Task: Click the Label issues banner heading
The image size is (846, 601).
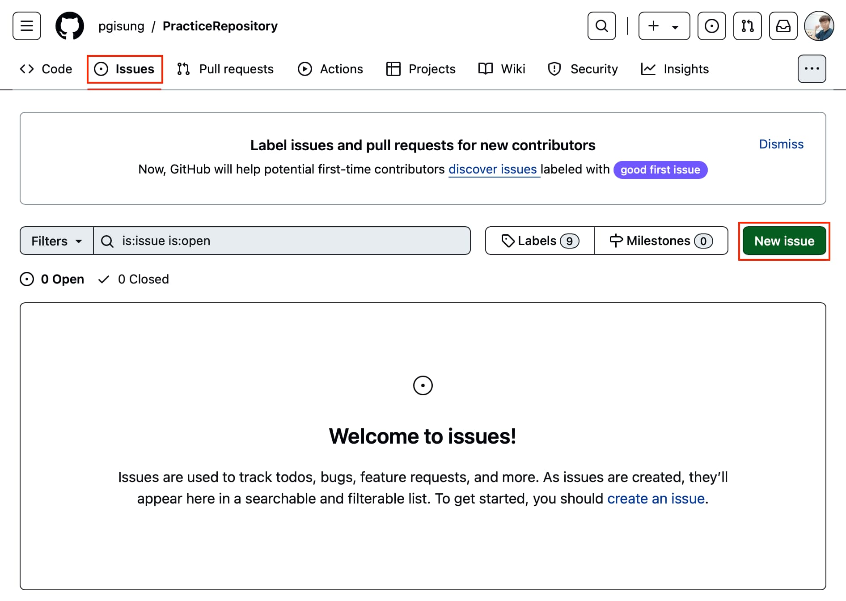Action: coord(423,145)
